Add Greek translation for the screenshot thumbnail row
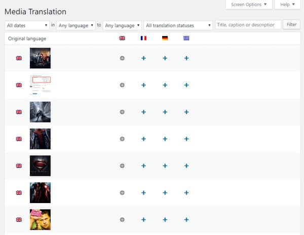Screen dimensions: 304x235 click(186, 85)
